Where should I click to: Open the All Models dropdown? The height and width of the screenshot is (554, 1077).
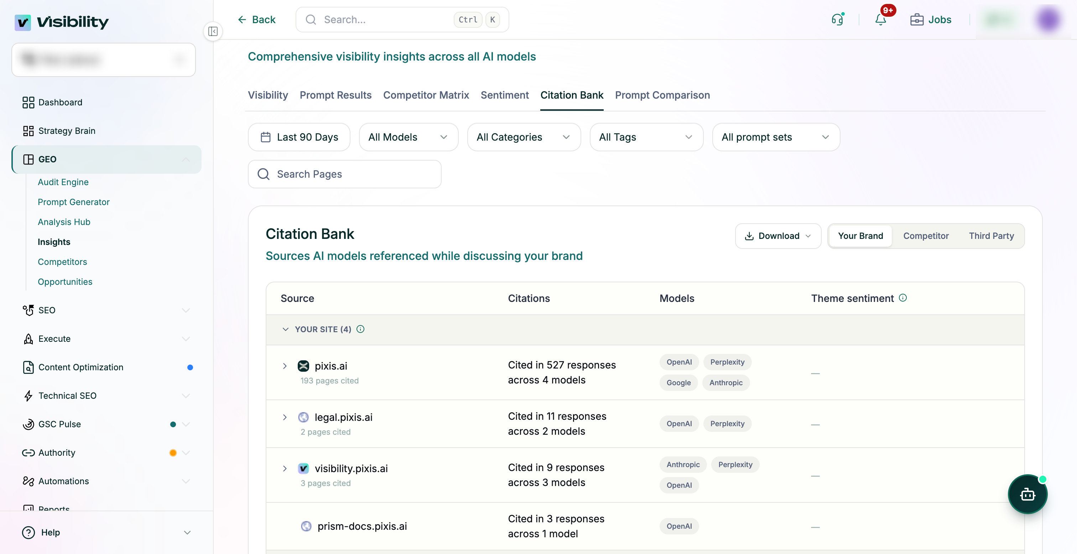click(x=409, y=137)
